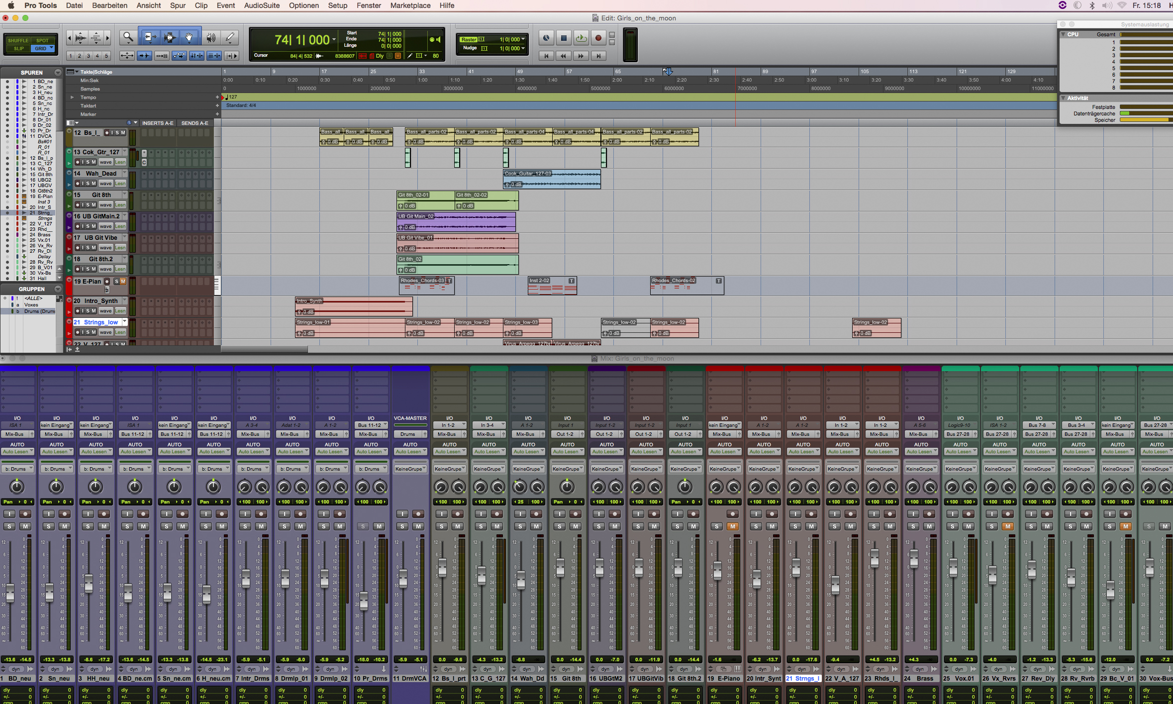Open the Raster grid value dropdown
The width and height of the screenshot is (1173, 704).
coord(523,39)
